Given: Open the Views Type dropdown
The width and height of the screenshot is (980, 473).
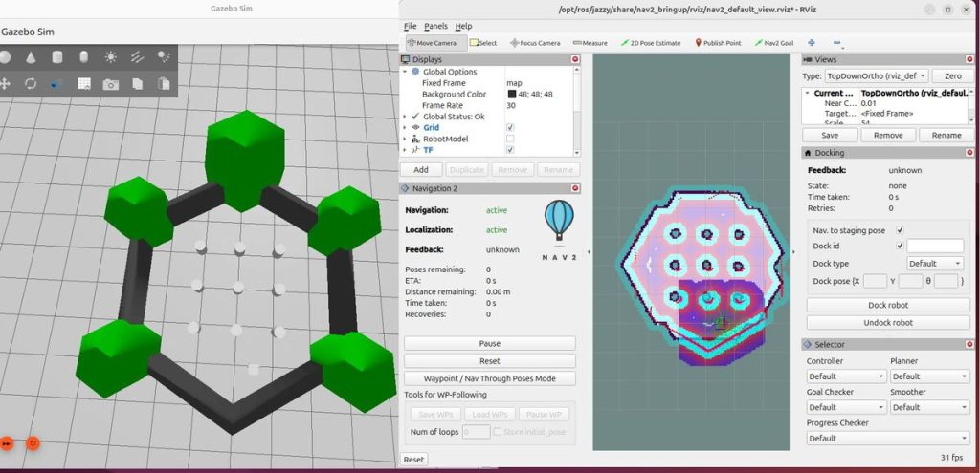Looking at the screenshot, I should pos(877,75).
